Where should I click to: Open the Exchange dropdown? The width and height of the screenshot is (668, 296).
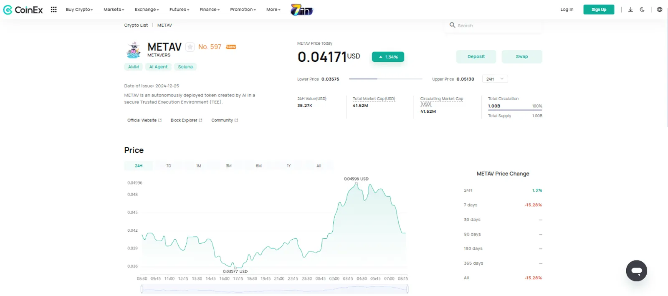tap(147, 10)
